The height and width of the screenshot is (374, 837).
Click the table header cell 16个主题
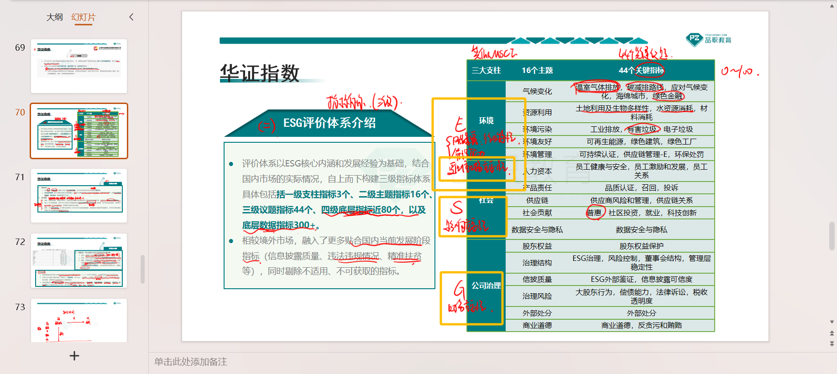pyautogui.click(x=537, y=70)
